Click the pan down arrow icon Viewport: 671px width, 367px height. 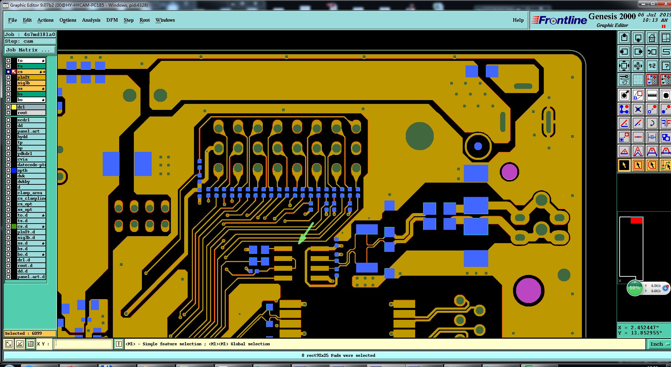tap(638, 38)
